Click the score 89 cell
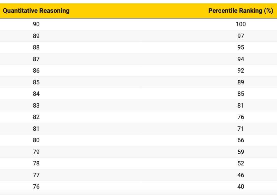The image size is (277, 195). click(x=36, y=36)
